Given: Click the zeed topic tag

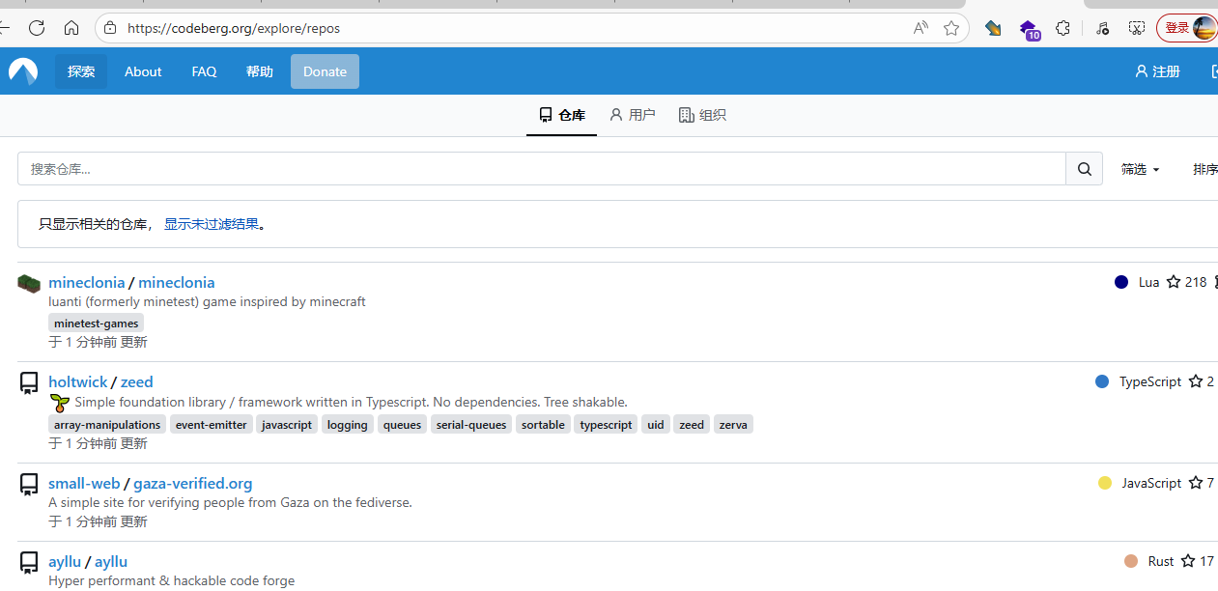Looking at the screenshot, I should tap(692, 424).
